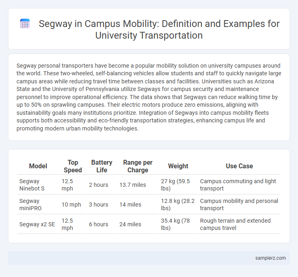
Task: Click the '12.8 kg (28.2 lbs)' weight cell
Action: (178, 205)
